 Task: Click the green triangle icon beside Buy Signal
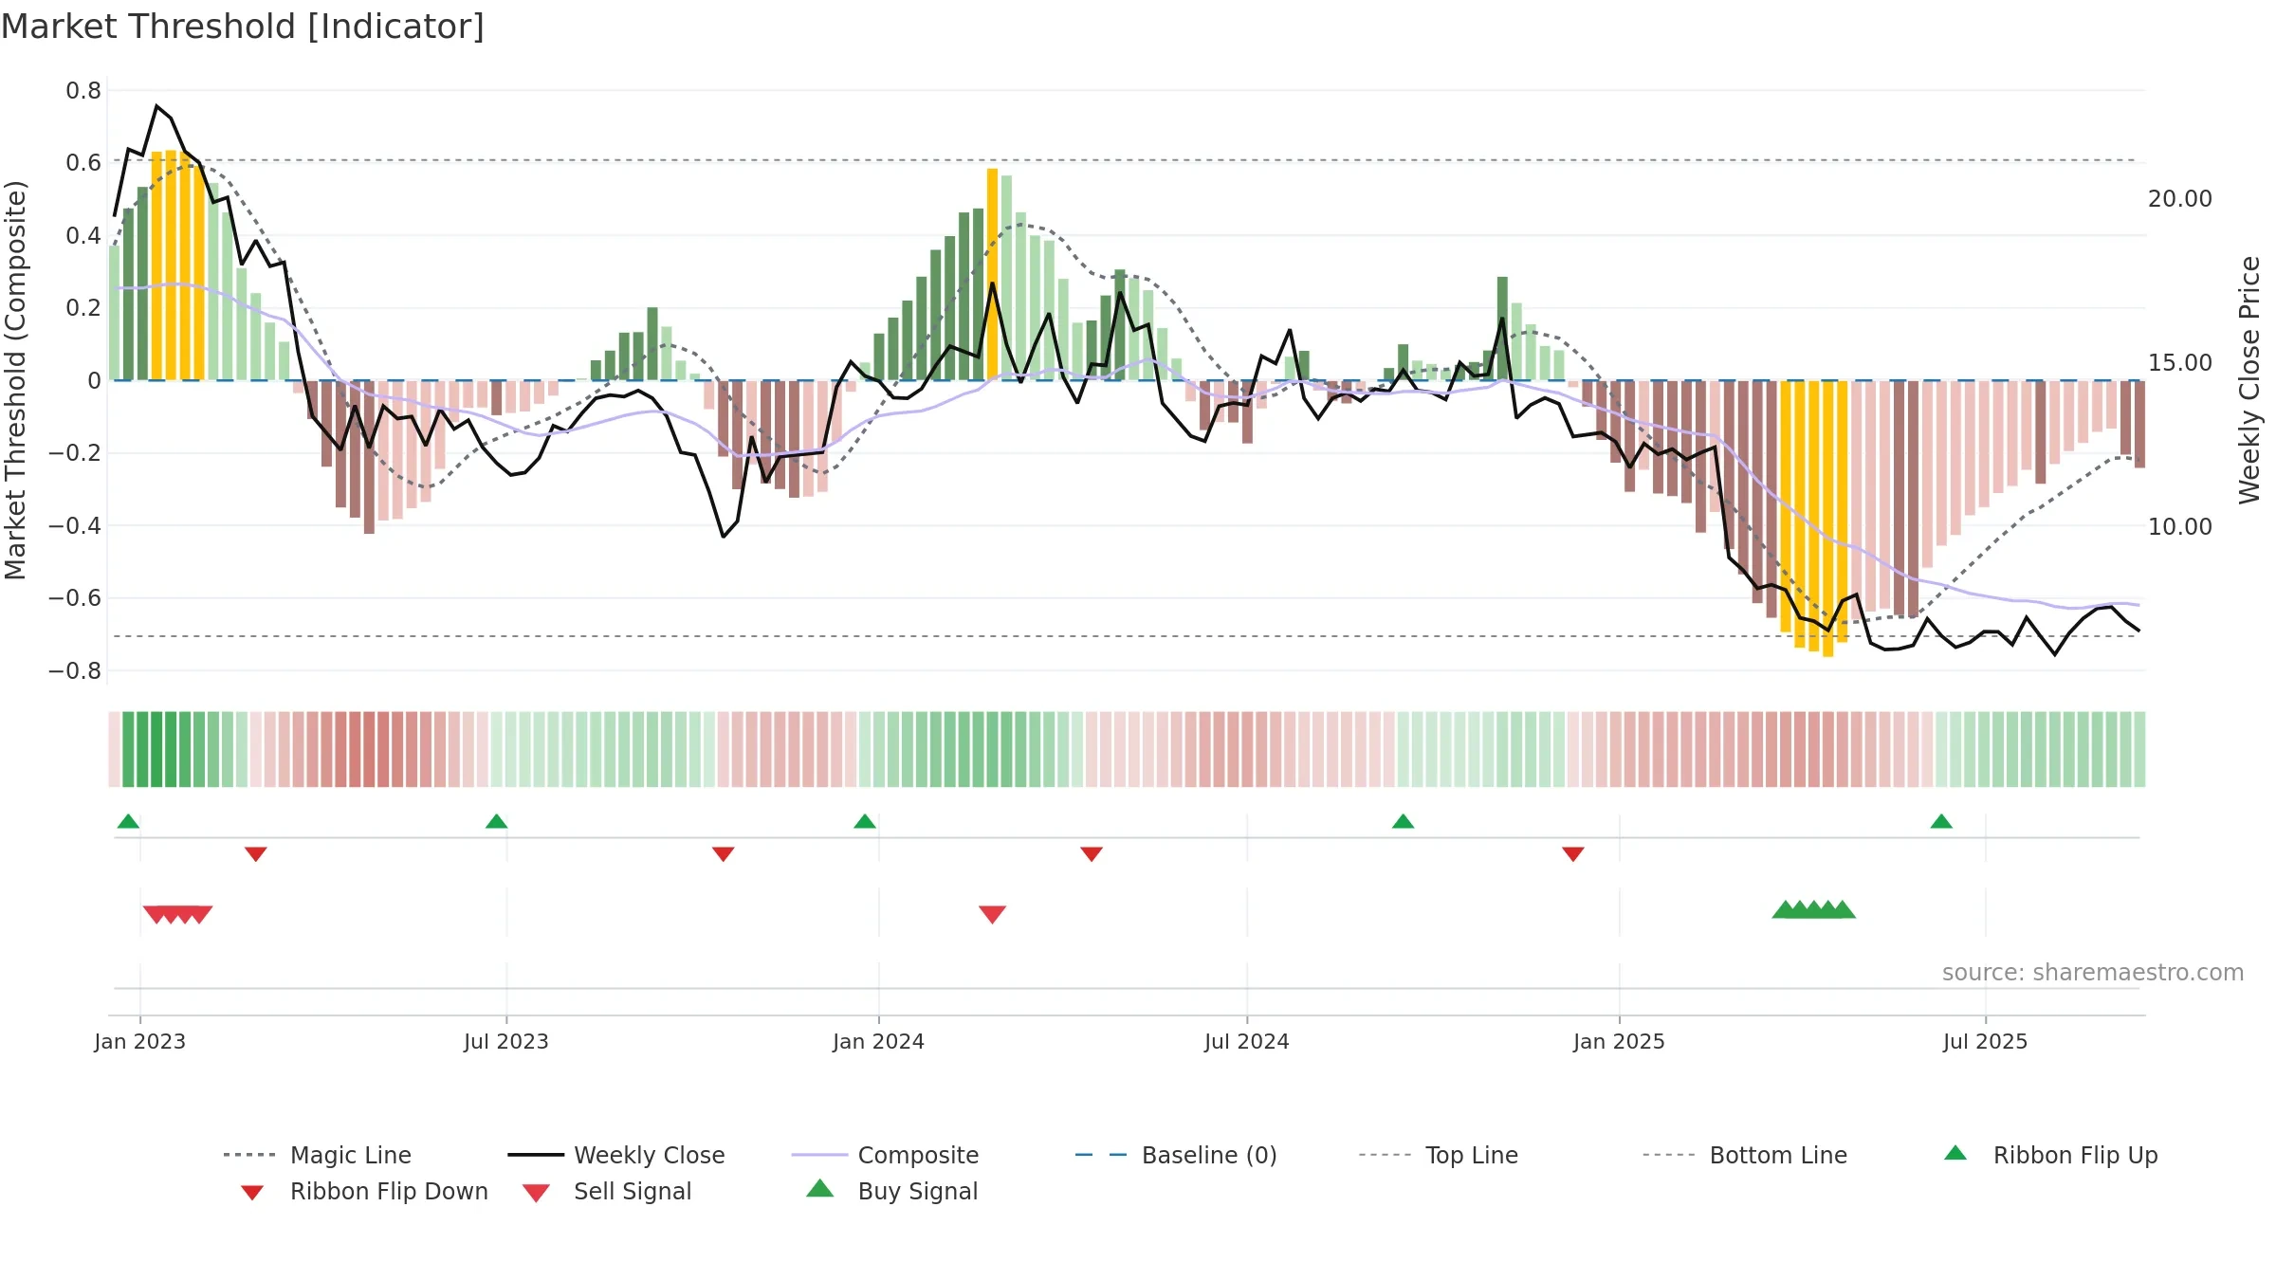[820, 1188]
